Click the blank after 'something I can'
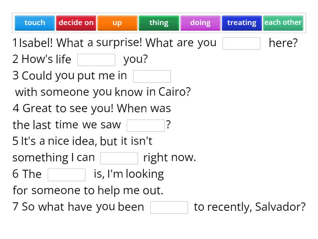The height and width of the screenshot is (239, 318). click(119, 158)
